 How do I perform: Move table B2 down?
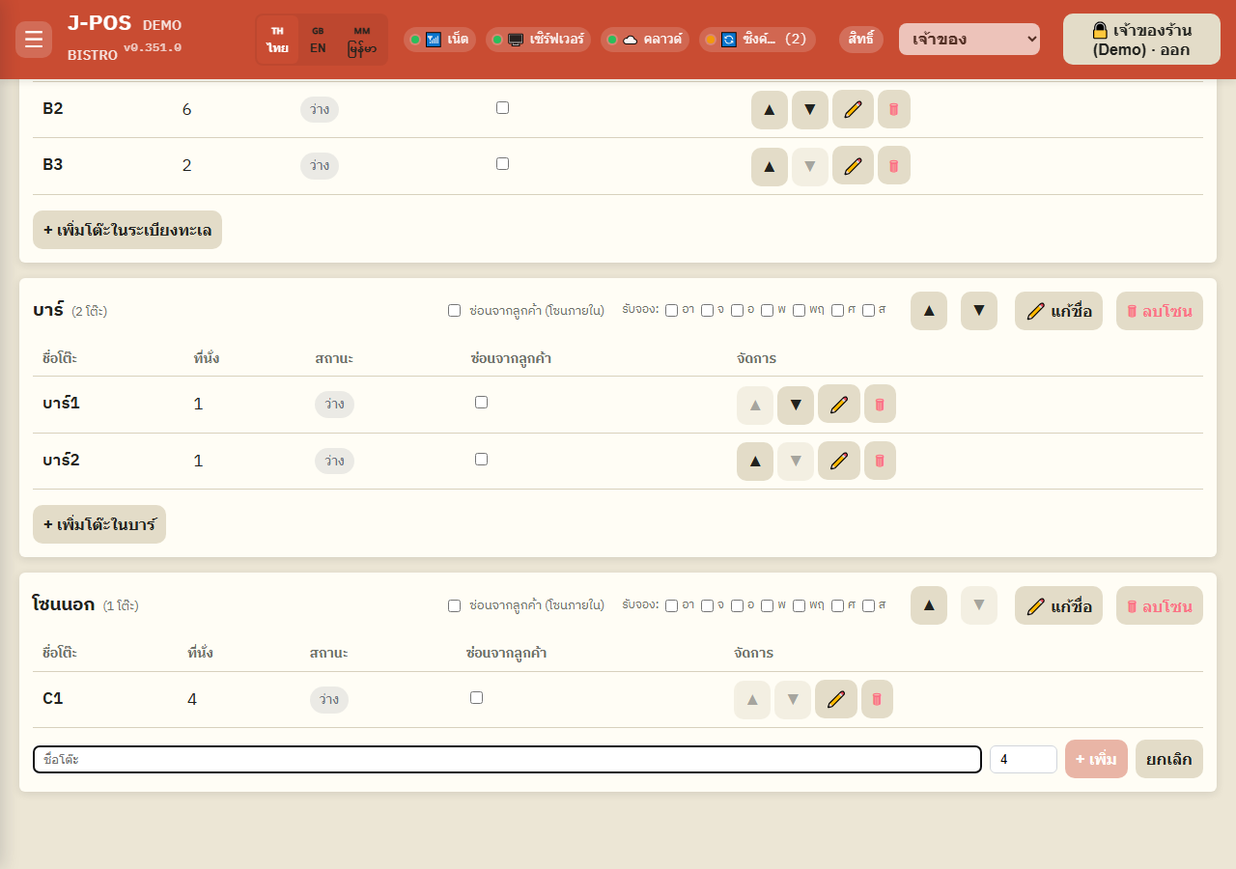point(810,109)
